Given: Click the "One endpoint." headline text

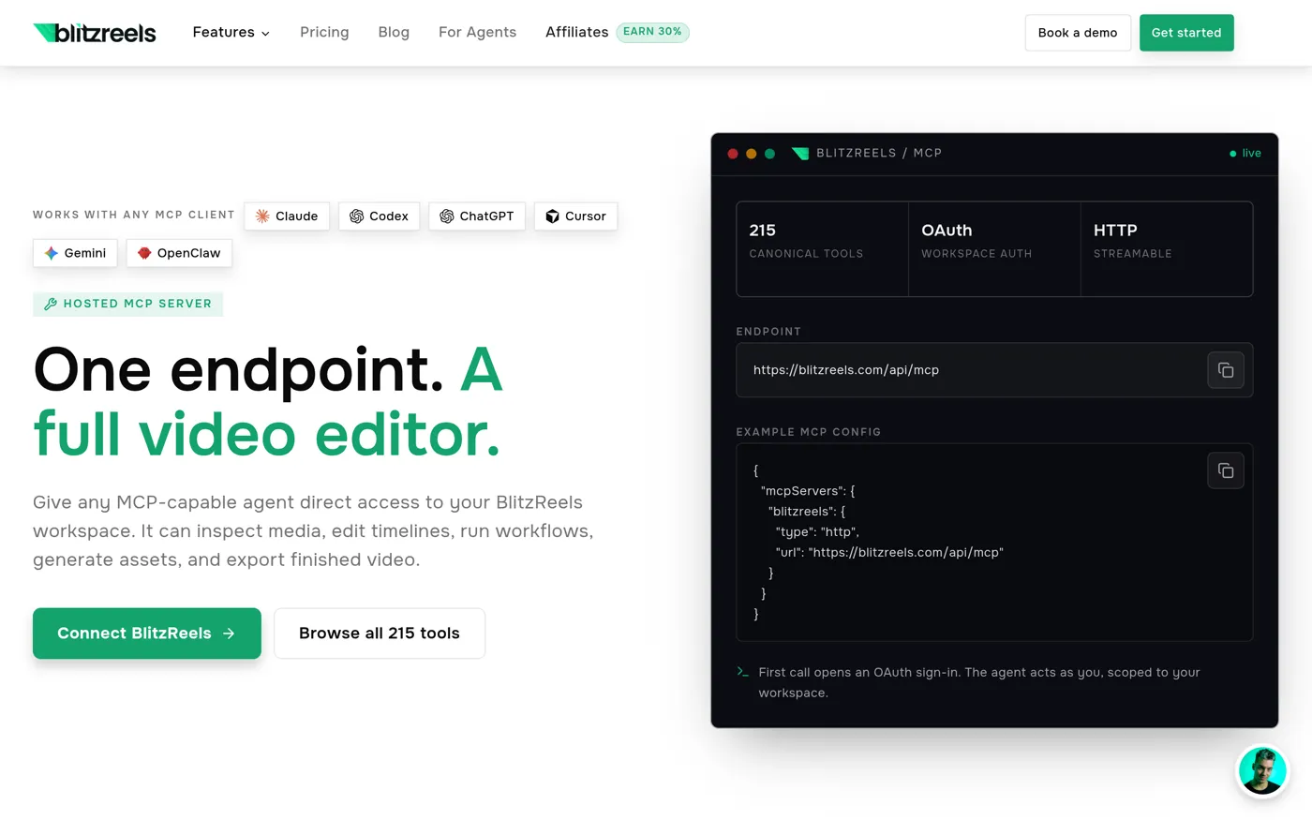Looking at the screenshot, I should (238, 369).
